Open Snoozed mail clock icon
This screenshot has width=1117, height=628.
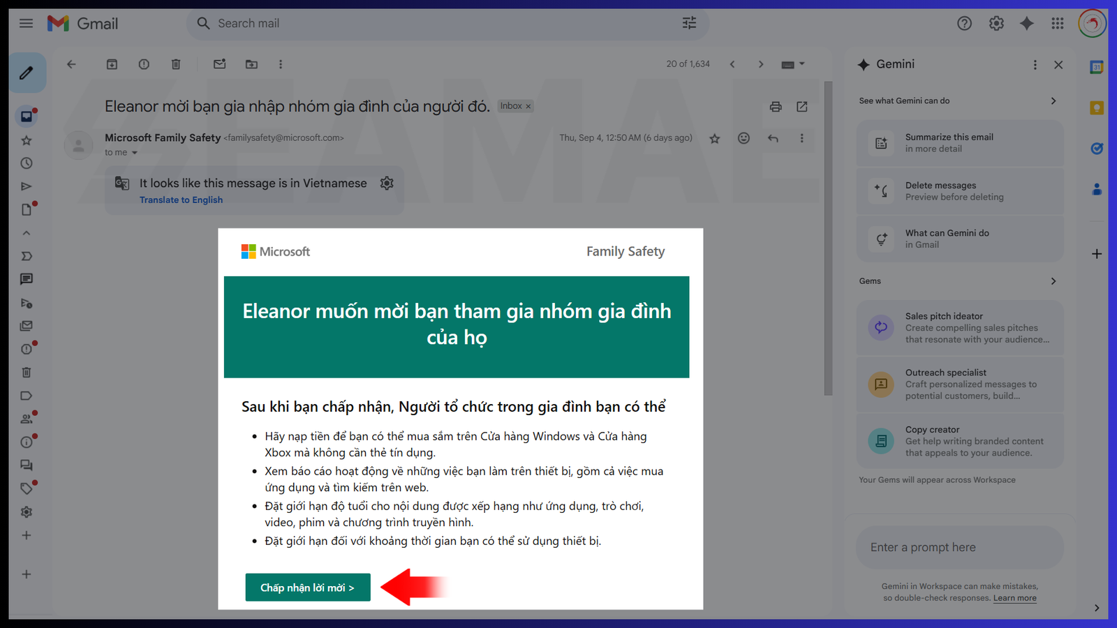click(x=27, y=163)
